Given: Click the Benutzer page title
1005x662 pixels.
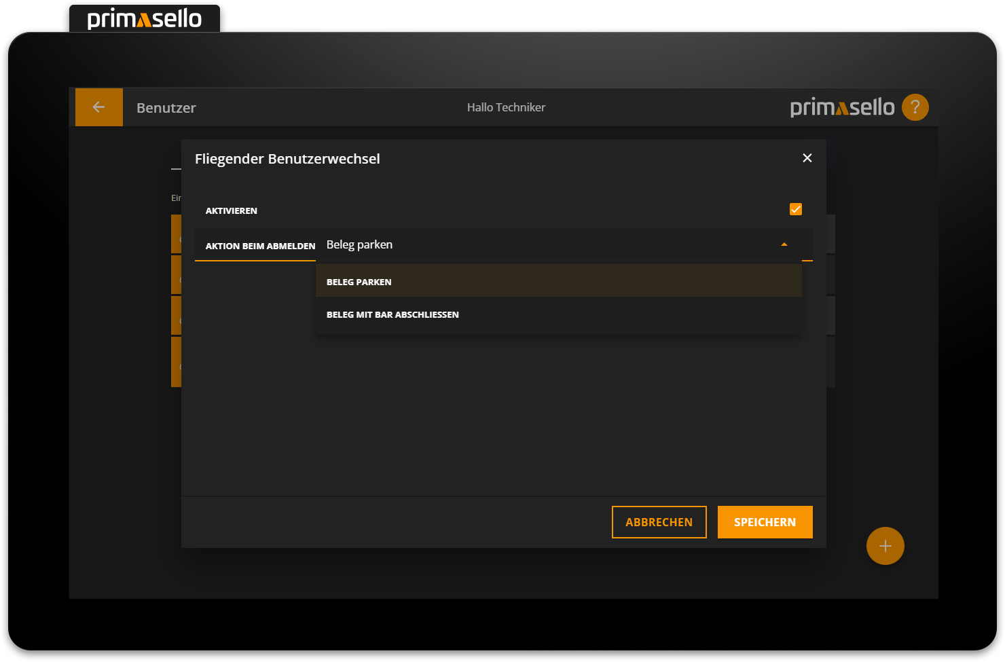Looking at the screenshot, I should tap(166, 108).
